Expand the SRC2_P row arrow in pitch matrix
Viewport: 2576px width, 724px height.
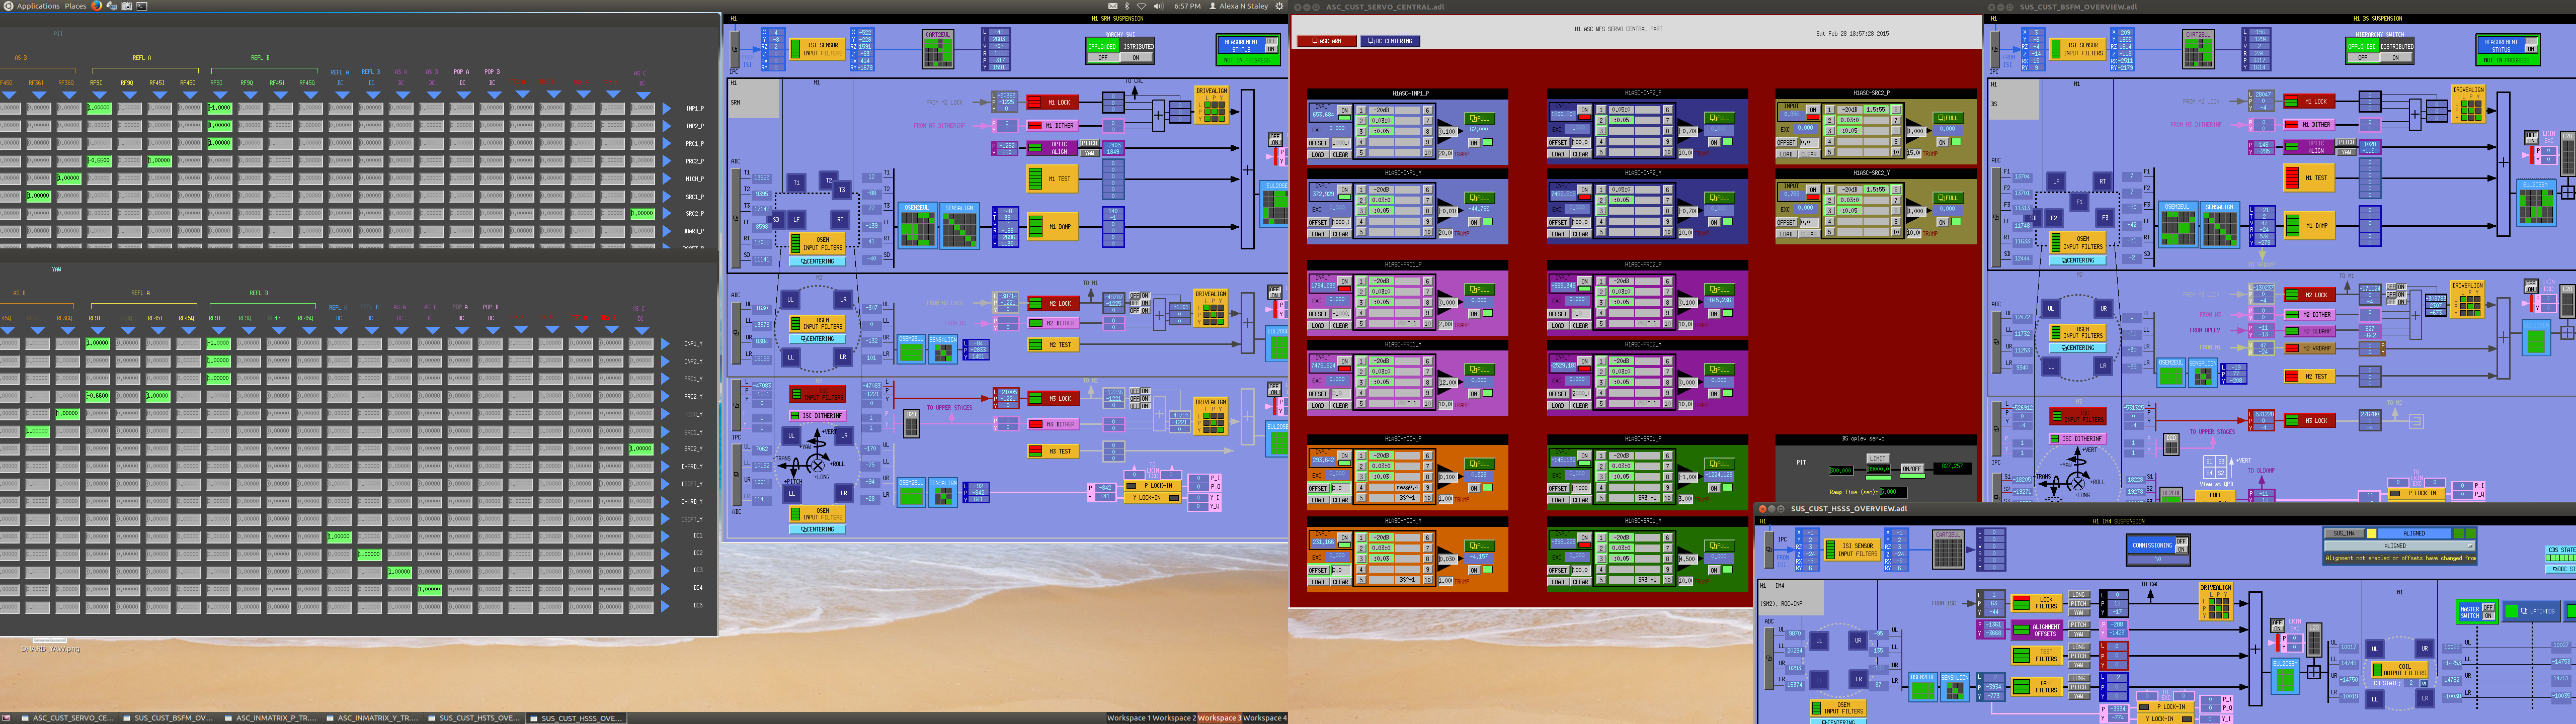point(667,214)
